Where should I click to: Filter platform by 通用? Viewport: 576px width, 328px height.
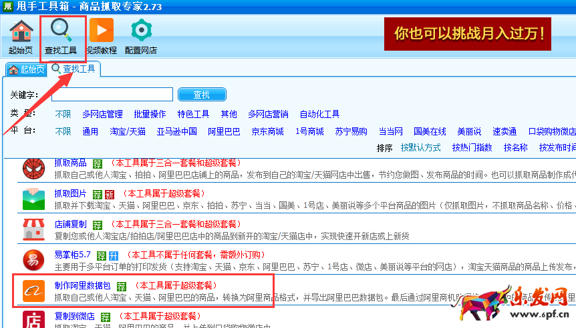pos(90,131)
